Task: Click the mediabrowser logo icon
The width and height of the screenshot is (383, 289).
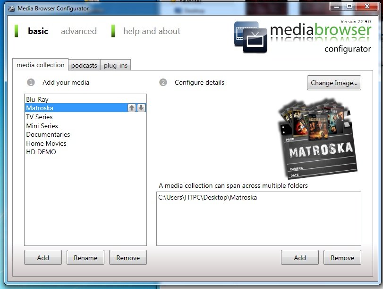Action: pyautogui.click(x=251, y=37)
